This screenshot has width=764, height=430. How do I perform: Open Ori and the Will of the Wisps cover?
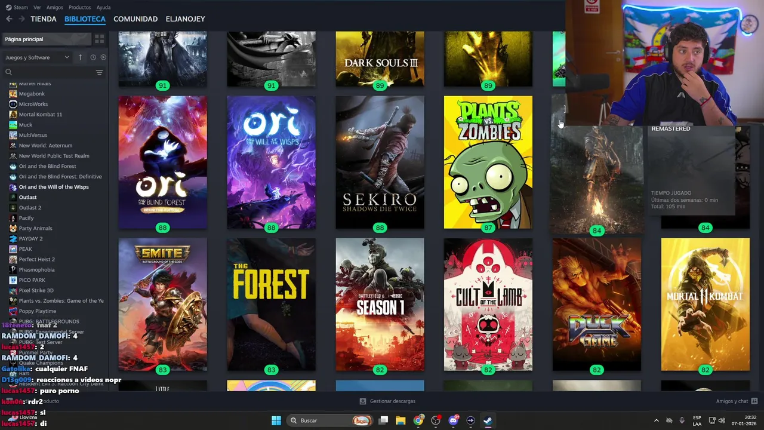pos(271,162)
